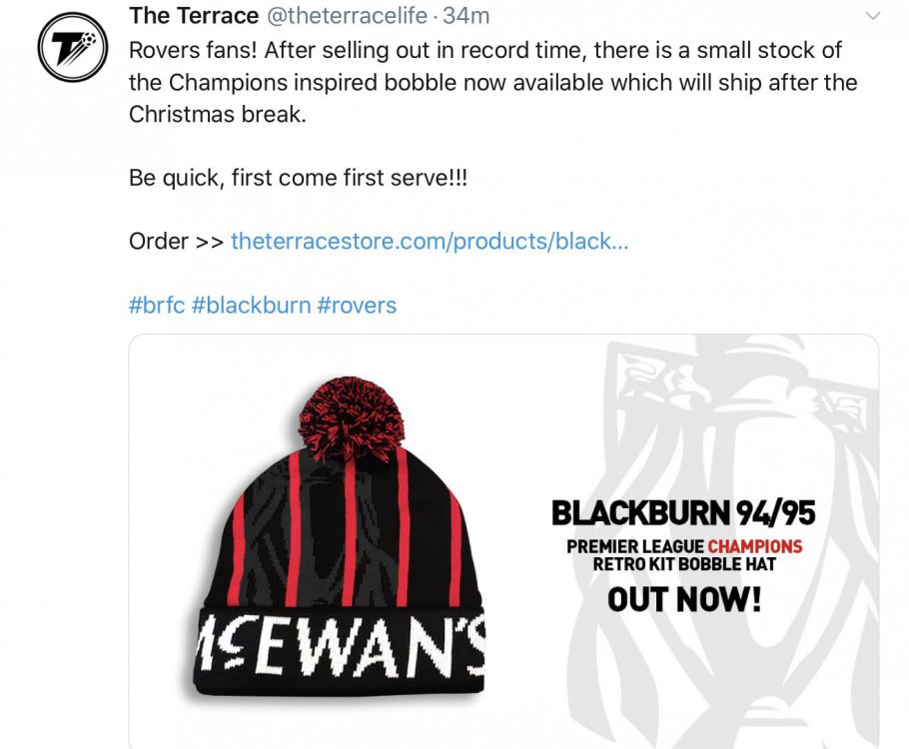Viewport: 909px width, 749px height.
Task: Click the 'Order >>' text
Action: click(x=176, y=241)
